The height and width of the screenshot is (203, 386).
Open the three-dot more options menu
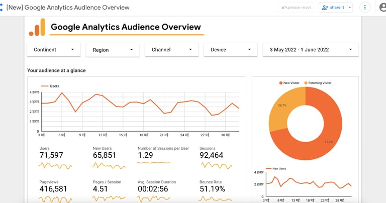click(x=365, y=8)
